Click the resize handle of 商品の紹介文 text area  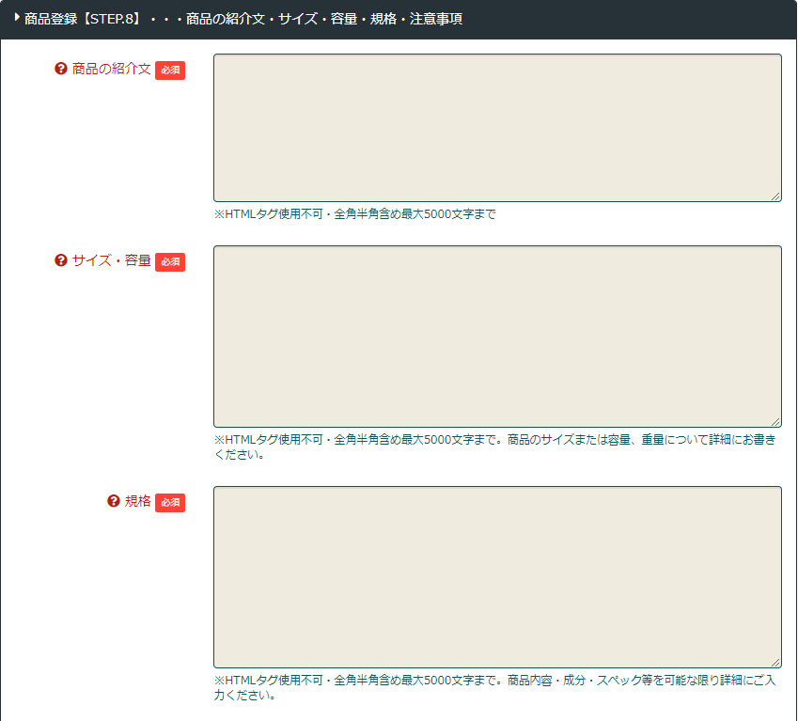pos(776,196)
